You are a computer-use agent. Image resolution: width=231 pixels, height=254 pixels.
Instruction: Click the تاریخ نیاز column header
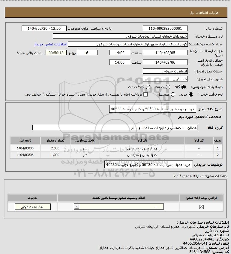point(25,140)
